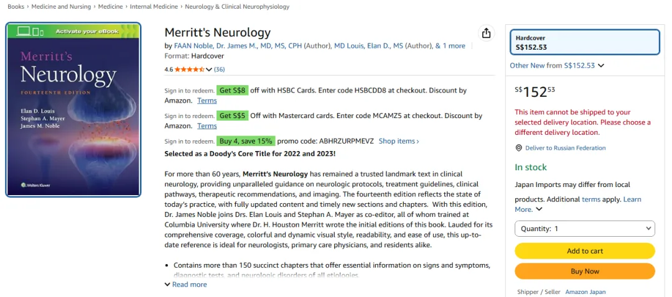Select the Hardcover format option
This screenshot has height=297, width=672.
coord(584,42)
